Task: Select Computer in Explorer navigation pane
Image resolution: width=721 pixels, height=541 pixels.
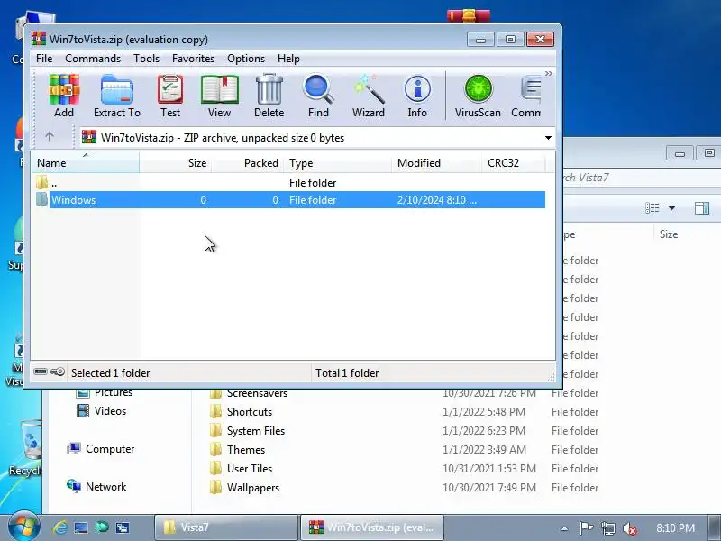Action: 100,448
